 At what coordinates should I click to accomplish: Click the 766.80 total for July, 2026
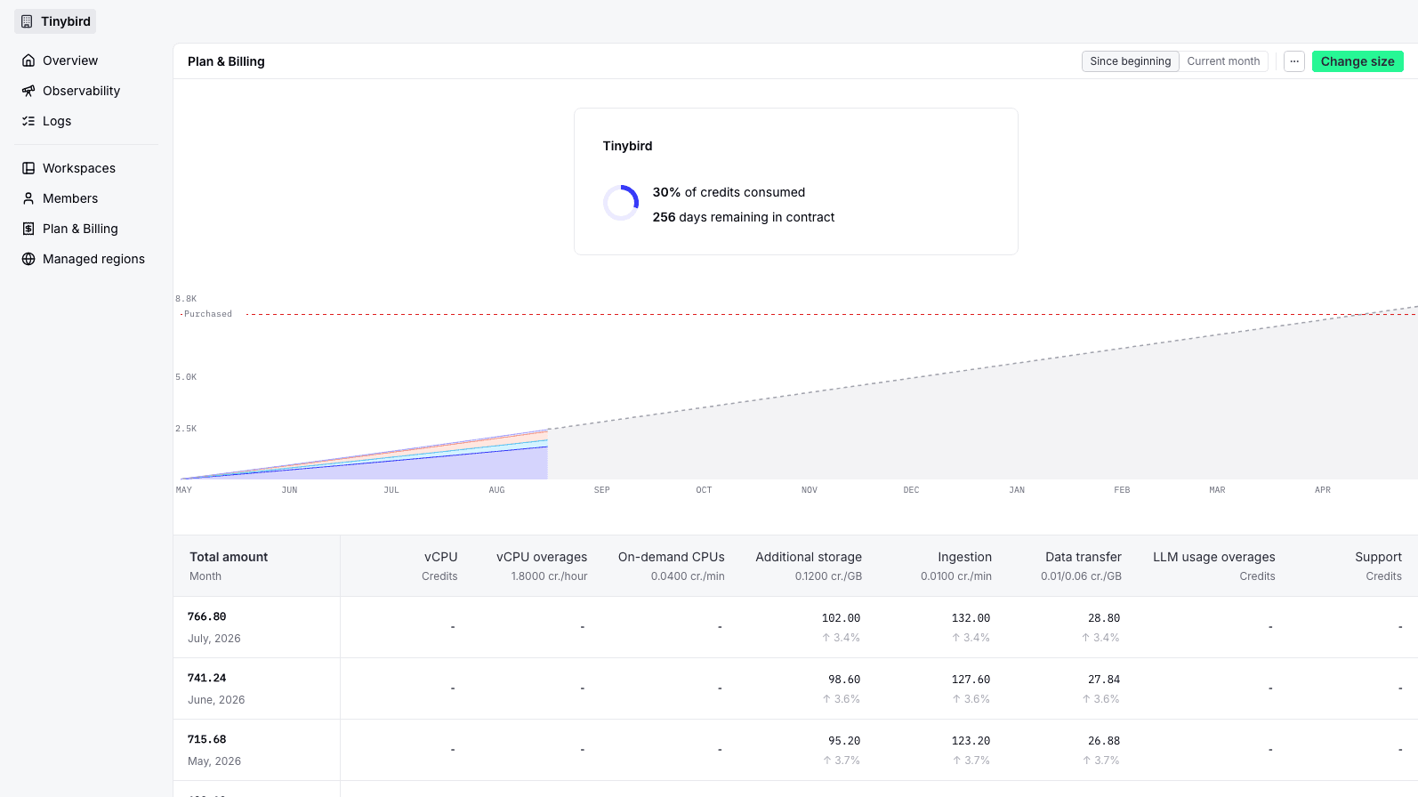(x=207, y=616)
